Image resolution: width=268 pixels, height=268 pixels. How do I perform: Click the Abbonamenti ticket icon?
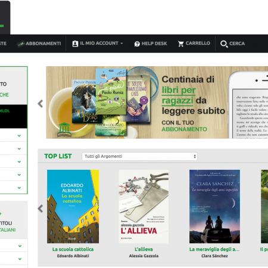coord(21,43)
